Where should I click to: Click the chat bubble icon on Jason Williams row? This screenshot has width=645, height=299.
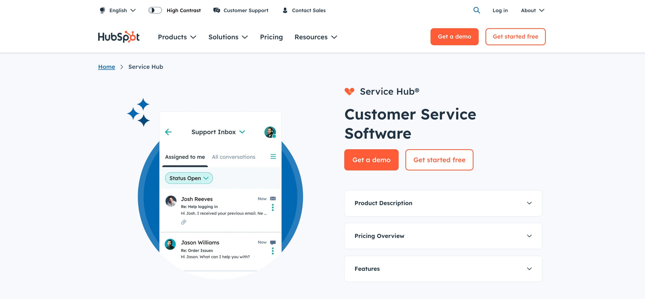273,242
